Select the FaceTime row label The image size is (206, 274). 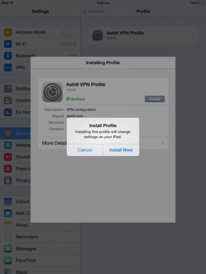26,260
